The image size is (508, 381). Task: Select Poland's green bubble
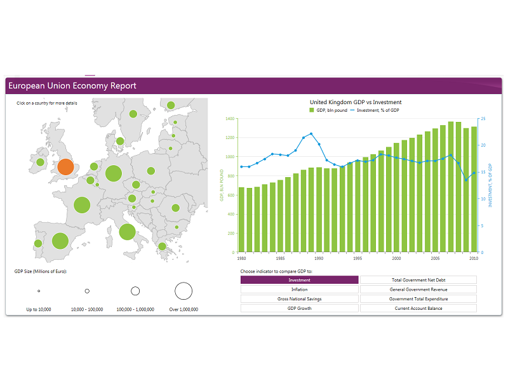[x=151, y=170]
